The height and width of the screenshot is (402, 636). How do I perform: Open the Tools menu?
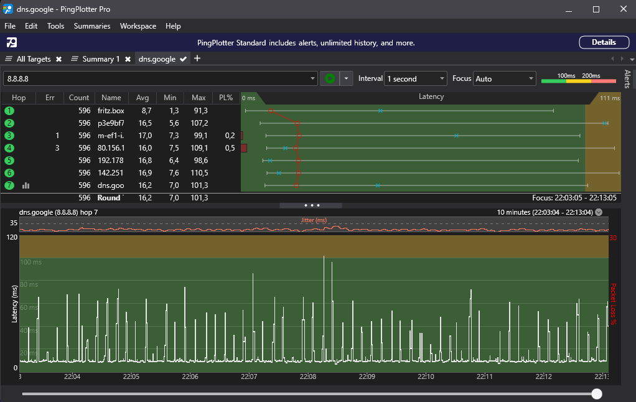pos(55,26)
